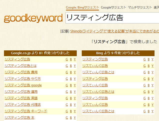Switch to the Googleサジェスト tab

point(113,7)
